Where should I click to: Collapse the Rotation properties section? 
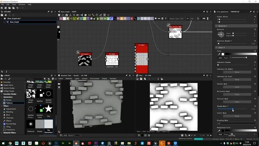217,26
